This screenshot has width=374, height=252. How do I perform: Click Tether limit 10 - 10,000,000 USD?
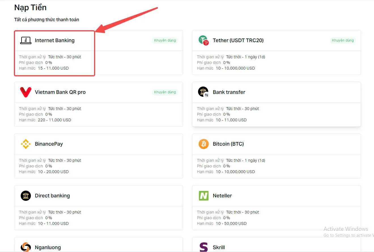point(235,68)
